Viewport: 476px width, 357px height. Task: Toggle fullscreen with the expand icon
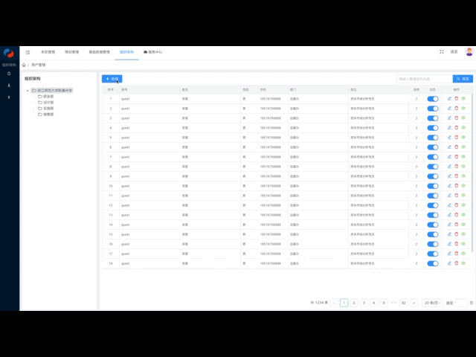[442, 52]
